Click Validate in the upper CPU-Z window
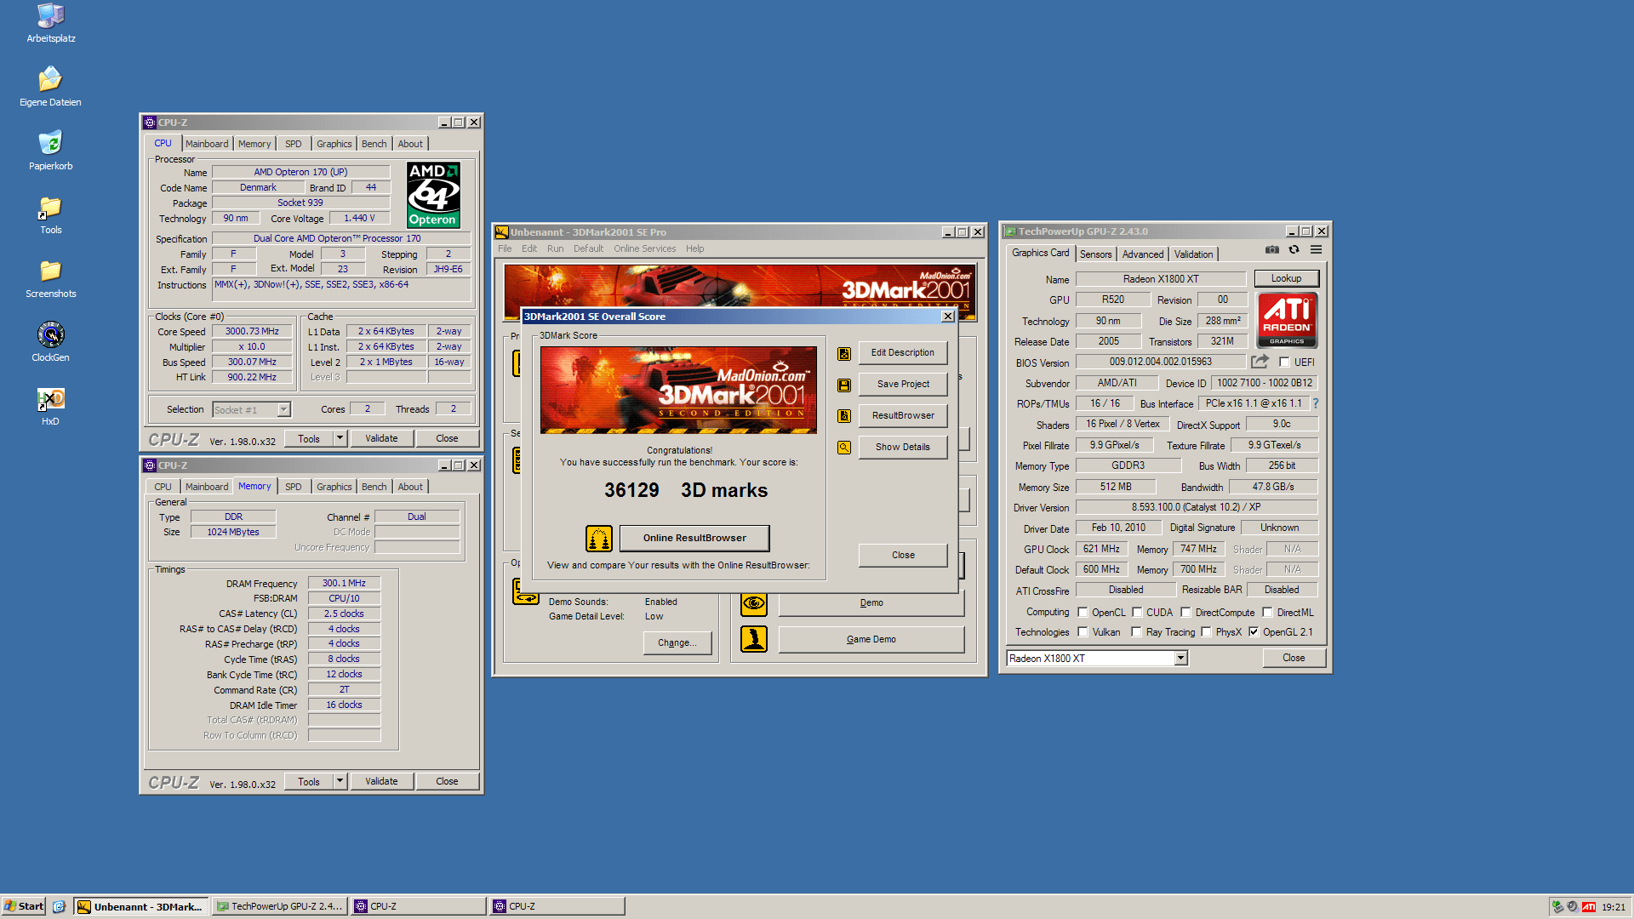Image resolution: width=1634 pixels, height=919 pixels. tap(381, 439)
